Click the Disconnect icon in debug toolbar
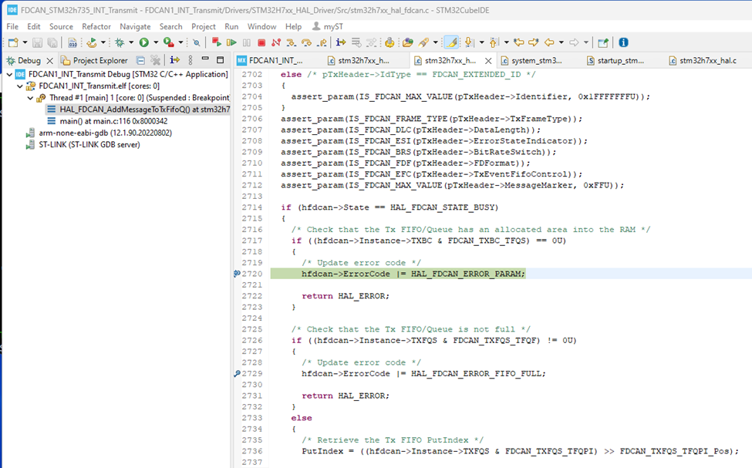Screen dimensions: 752x468 tap(276, 42)
